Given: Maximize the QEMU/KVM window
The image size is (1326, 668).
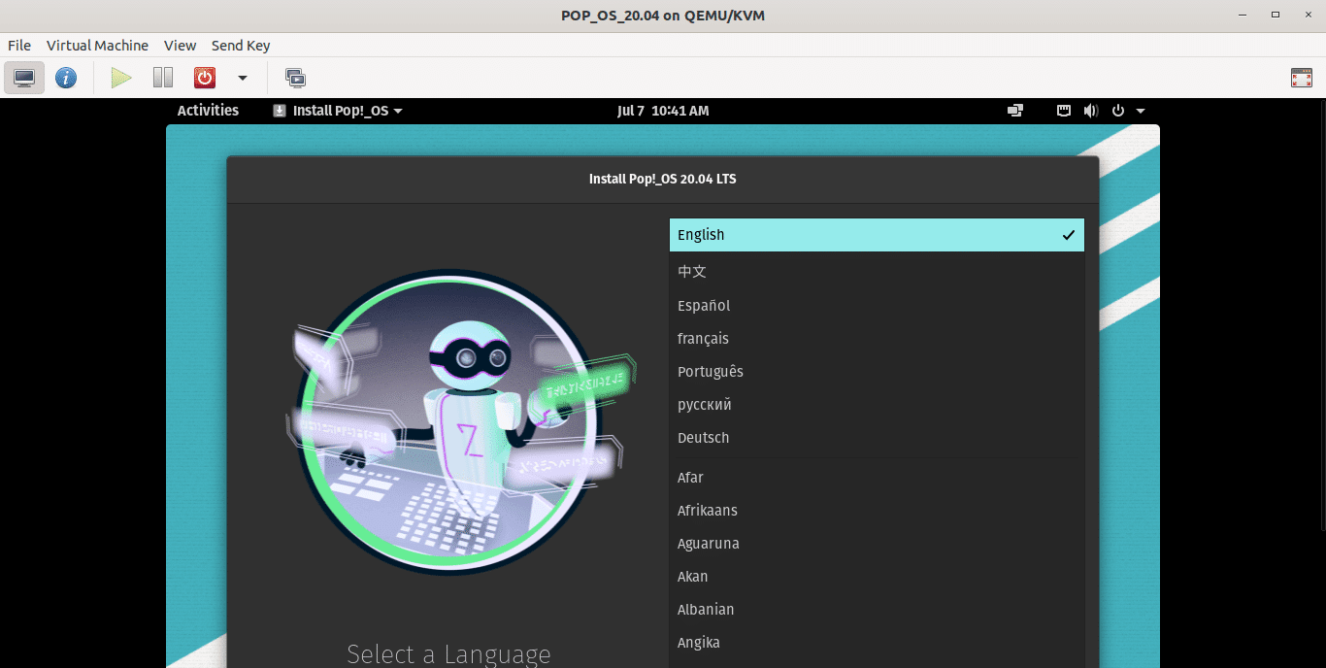Looking at the screenshot, I should click(1276, 15).
